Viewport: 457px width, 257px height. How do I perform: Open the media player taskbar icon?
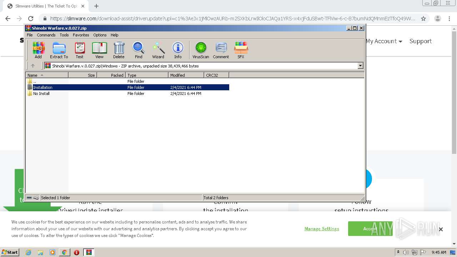52,252
